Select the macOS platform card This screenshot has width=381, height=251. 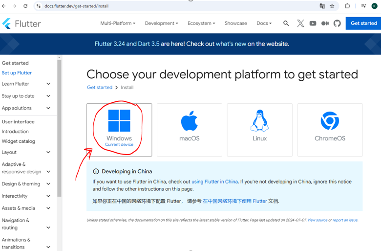point(190,130)
